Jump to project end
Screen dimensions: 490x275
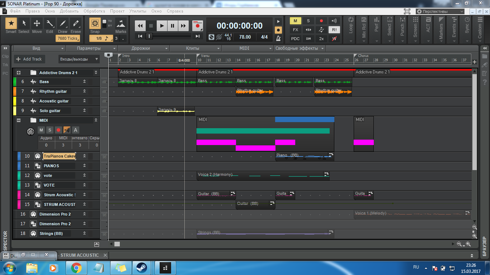point(198,36)
